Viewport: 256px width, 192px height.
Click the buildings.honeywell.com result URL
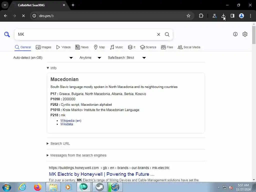coord(109,168)
